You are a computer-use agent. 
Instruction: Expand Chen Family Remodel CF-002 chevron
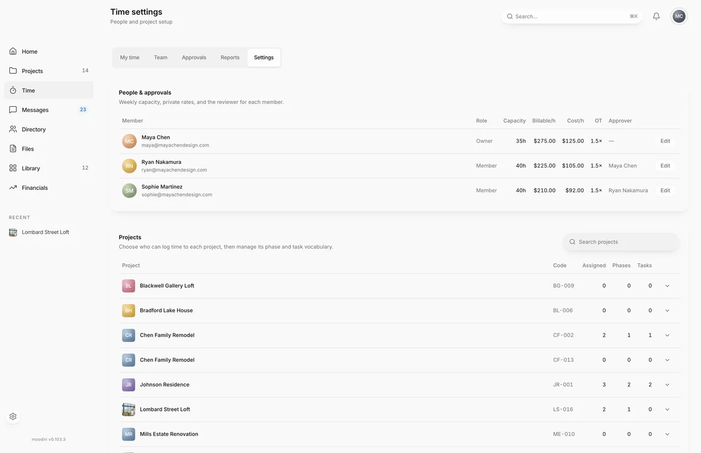click(667, 335)
